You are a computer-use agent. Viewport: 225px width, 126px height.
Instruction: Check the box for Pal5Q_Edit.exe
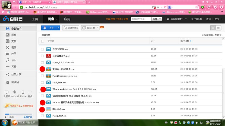[x=42, y=116]
